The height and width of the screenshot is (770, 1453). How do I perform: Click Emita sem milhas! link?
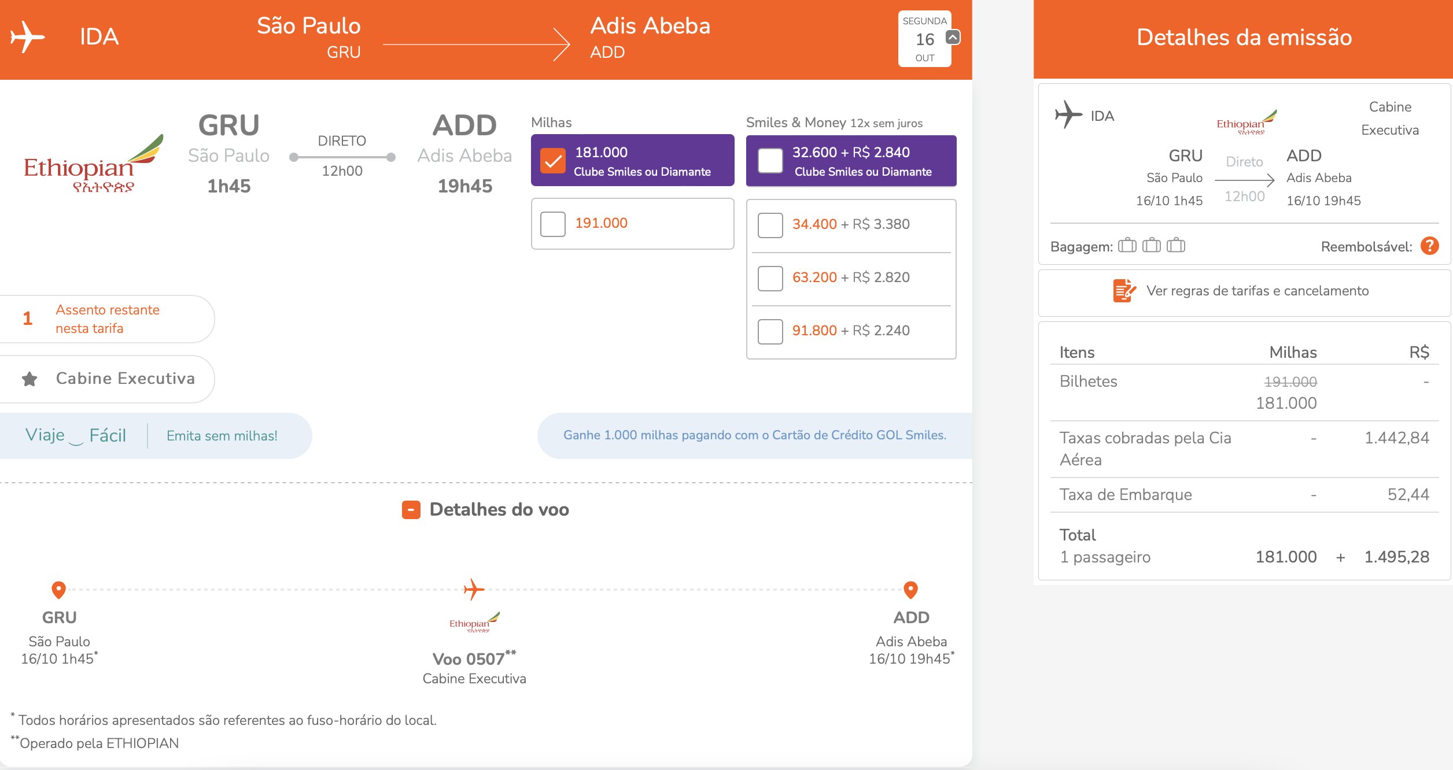222,436
